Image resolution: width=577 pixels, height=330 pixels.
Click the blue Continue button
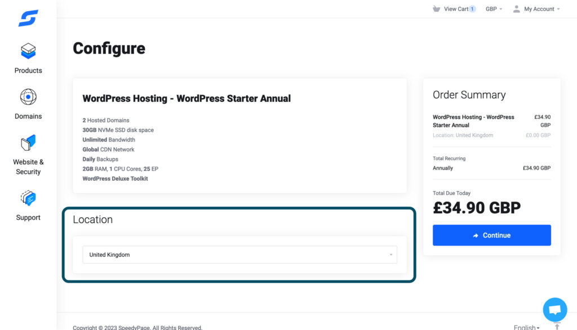click(491, 235)
